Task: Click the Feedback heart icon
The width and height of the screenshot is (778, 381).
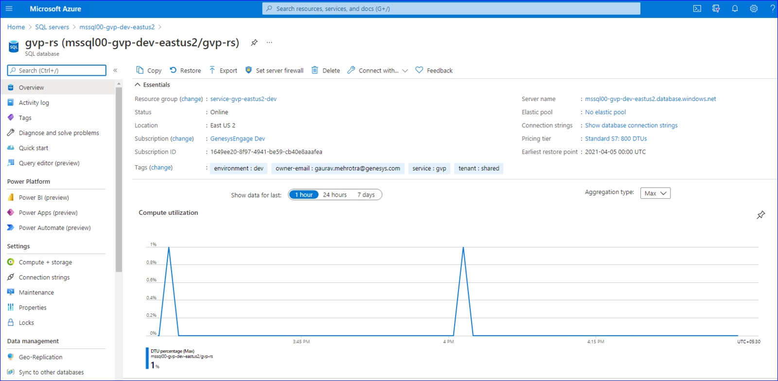Action: coord(419,70)
